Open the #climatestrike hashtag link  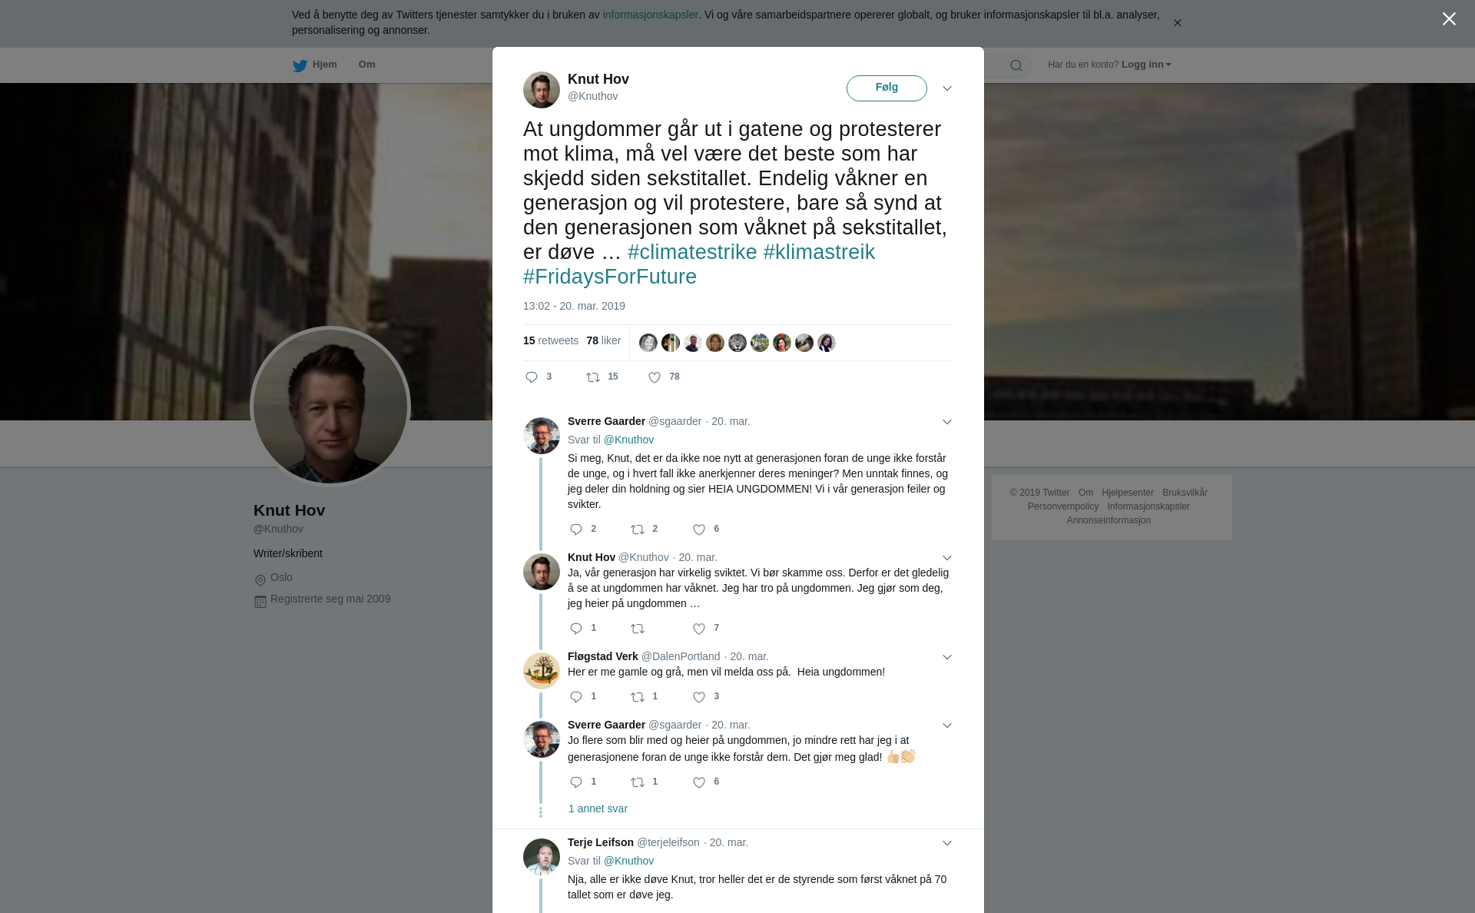[692, 252]
